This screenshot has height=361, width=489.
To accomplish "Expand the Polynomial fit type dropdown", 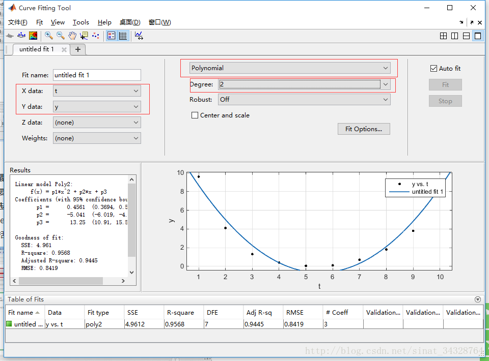I will coord(289,68).
